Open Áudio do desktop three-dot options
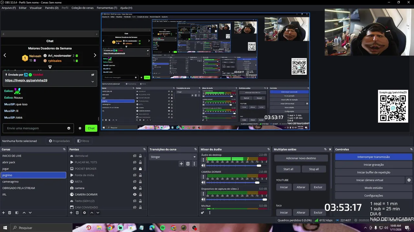The width and height of the screenshot is (414, 232). (203, 160)
